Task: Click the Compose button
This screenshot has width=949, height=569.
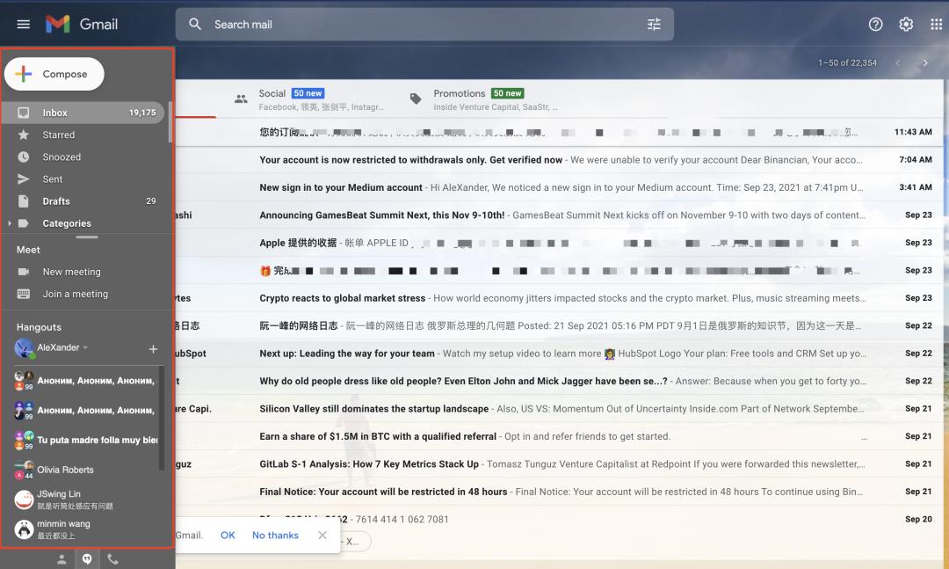Action: [54, 74]
